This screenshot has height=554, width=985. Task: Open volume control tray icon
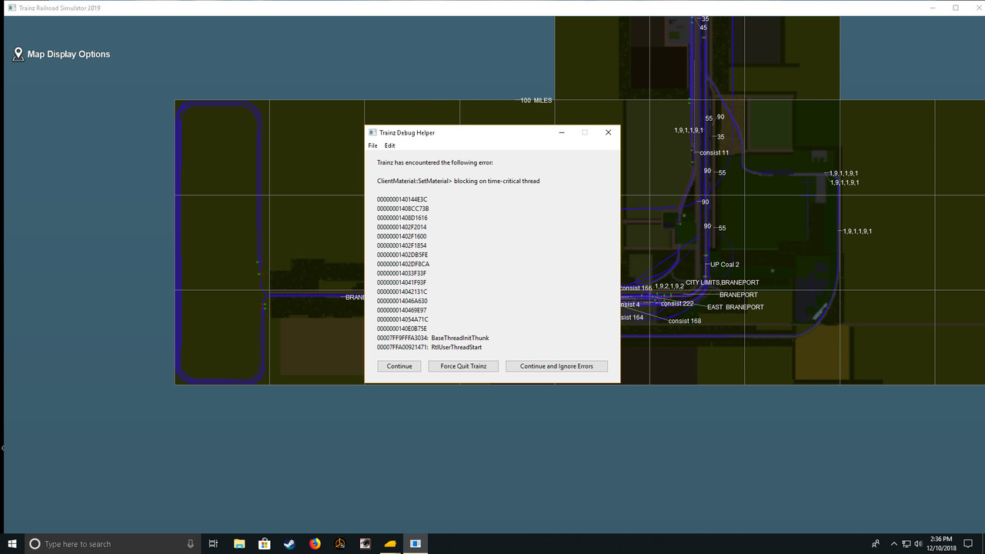pyautogui.click(x=919, y=544)
